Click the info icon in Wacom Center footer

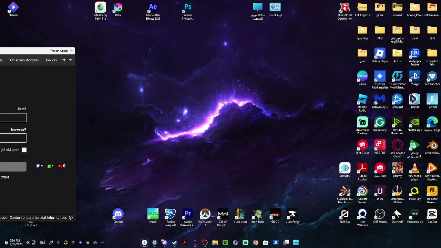(71, 218)
